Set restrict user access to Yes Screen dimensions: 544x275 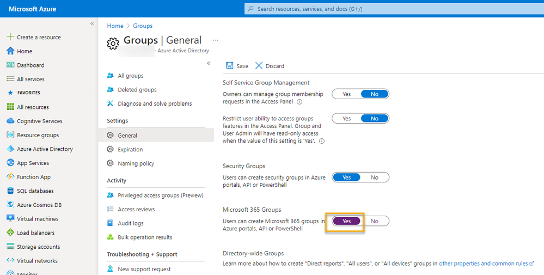tap(346, 119)
